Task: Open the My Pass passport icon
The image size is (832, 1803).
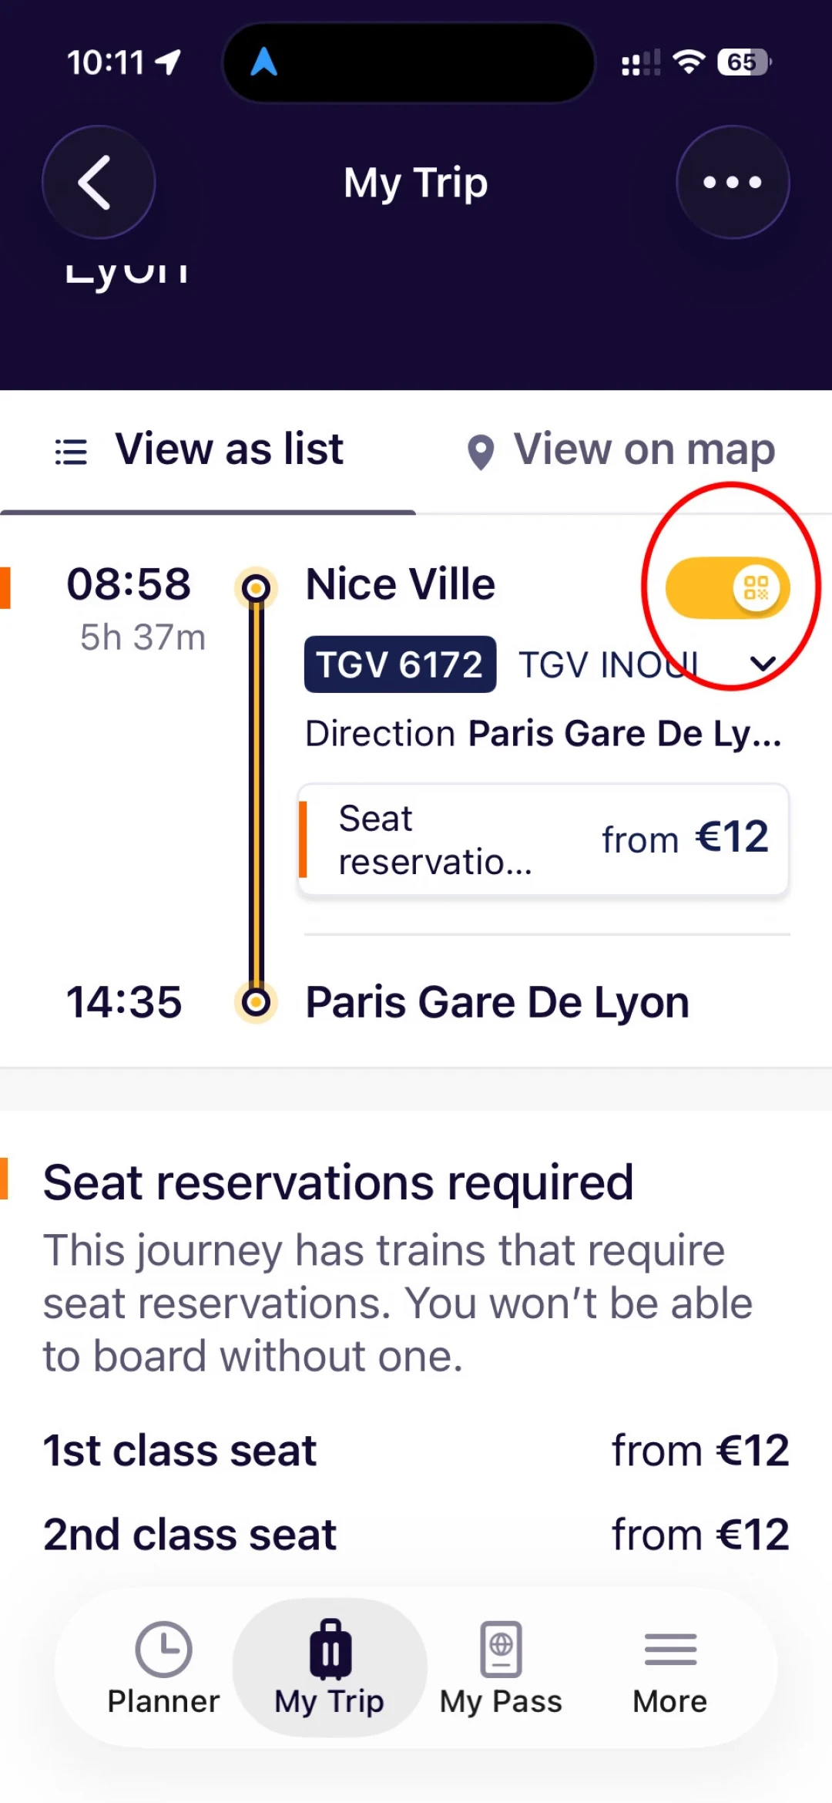Action: click(501, 1650)
